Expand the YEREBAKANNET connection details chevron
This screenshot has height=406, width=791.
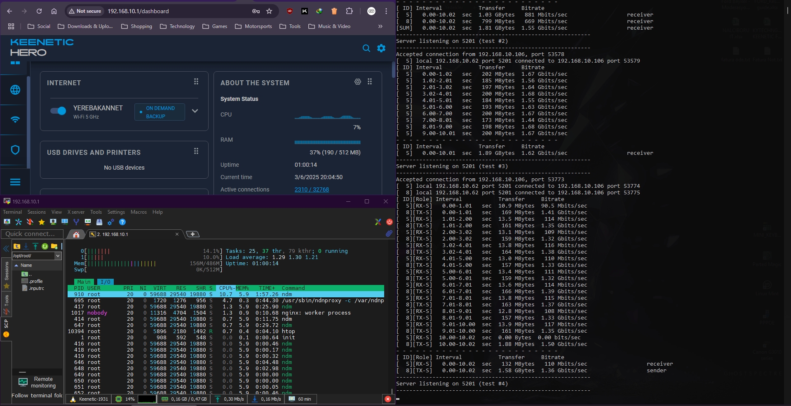pyautogui.click(x=195, y=111)
